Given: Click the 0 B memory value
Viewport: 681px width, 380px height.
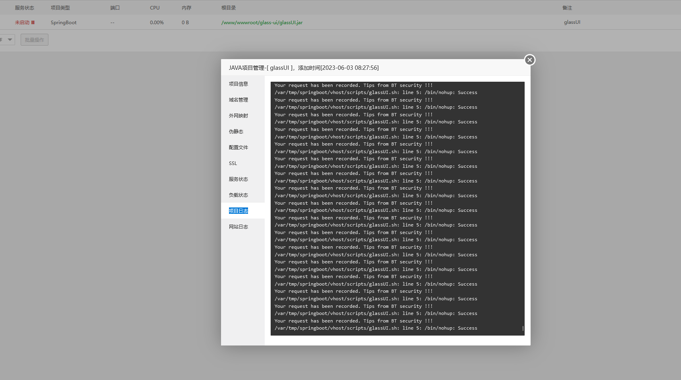Looking at the screenshot, I should coord(185,23).
